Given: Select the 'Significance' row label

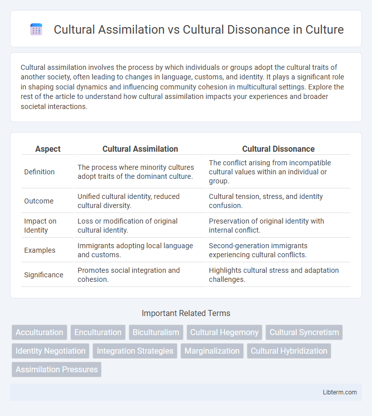Looking at the screenshot, I should coord(44,275).
